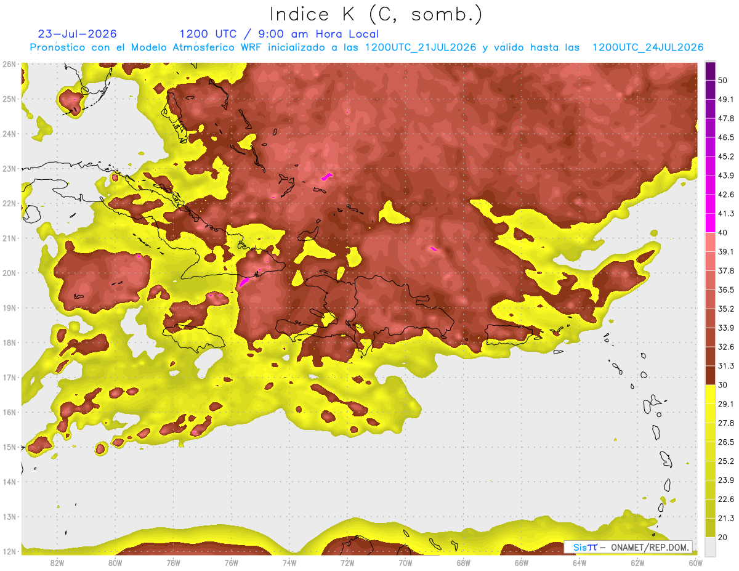This screenshot has width=739, height=571.
Task: Click the map title 'Indice K (C, somb.)'
Action: [376, 14]
